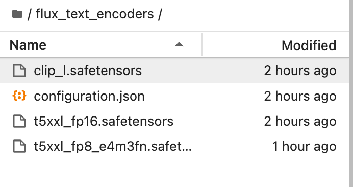Click the orange JSON icon for configuration.json
Screen dimensions: 353x187
pos(19,96)
